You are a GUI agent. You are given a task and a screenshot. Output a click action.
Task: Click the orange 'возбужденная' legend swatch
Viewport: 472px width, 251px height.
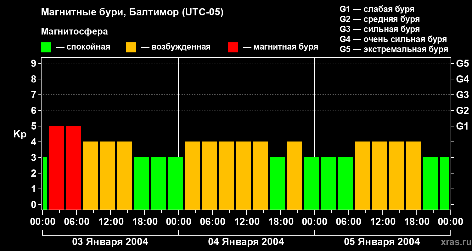131,47
